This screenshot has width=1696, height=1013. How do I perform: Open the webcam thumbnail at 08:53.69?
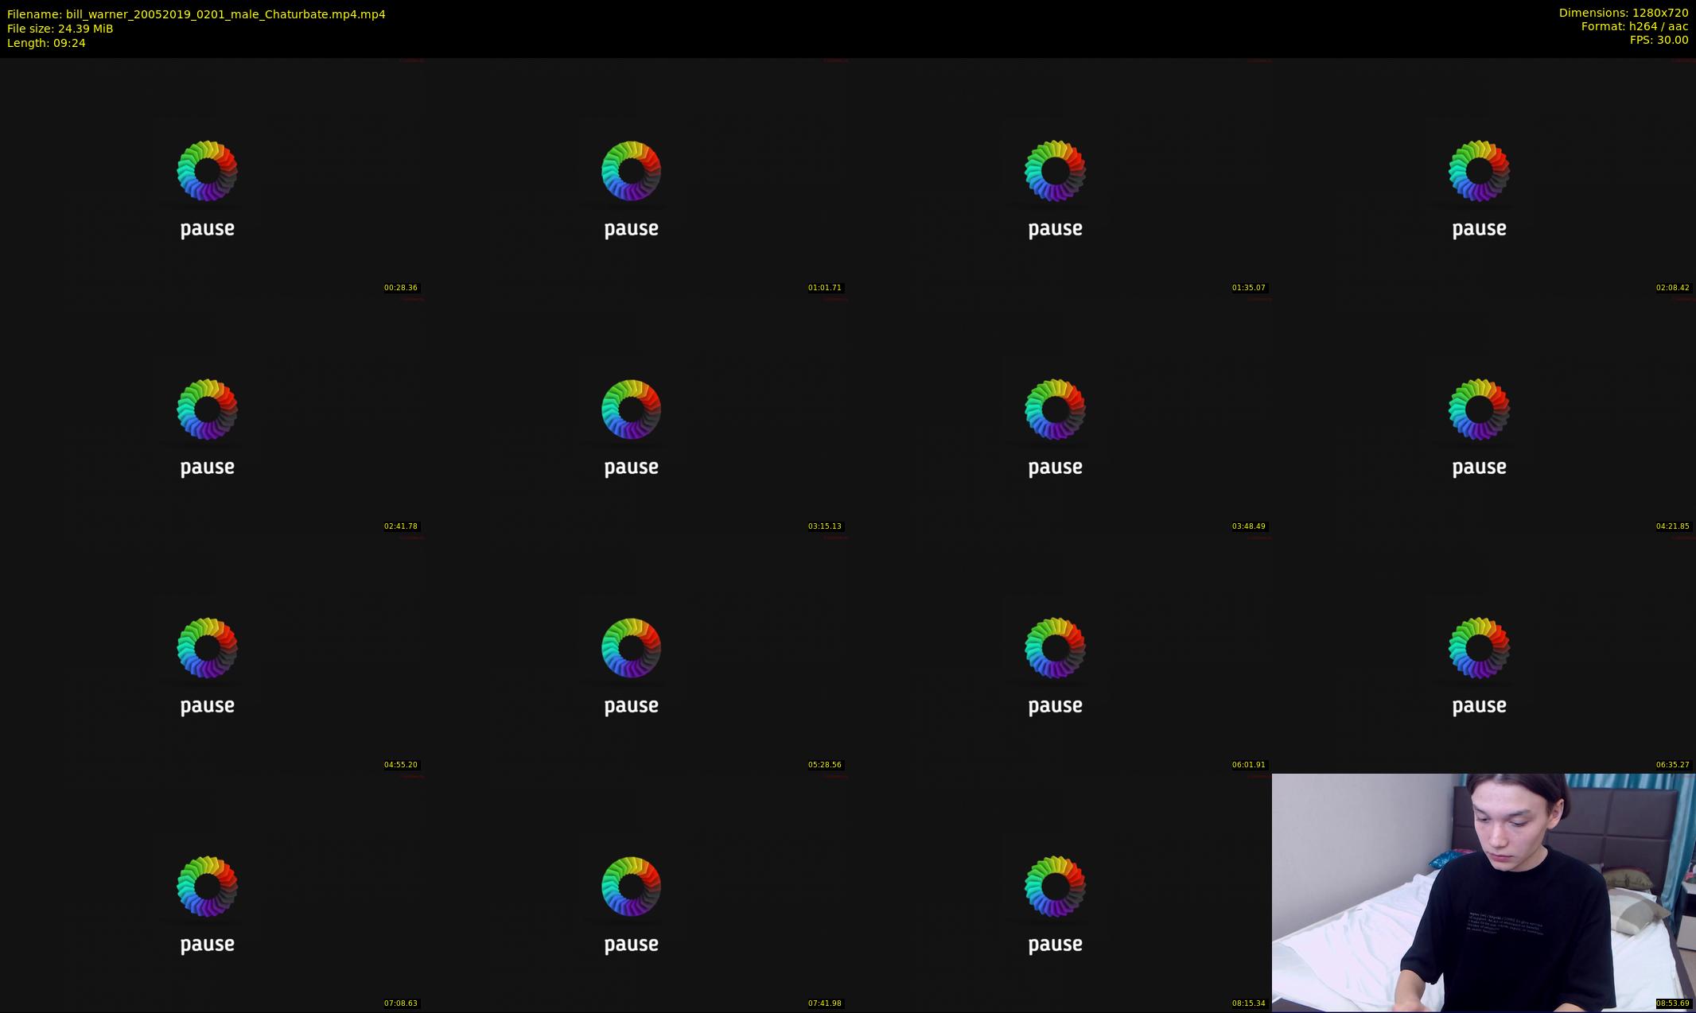[x=1483, y=892]
